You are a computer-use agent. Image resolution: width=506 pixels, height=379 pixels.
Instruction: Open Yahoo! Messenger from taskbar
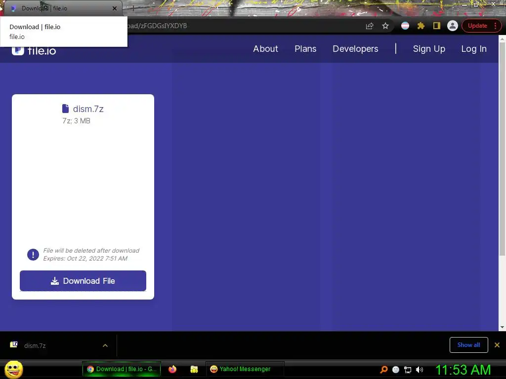pos(245,369)
